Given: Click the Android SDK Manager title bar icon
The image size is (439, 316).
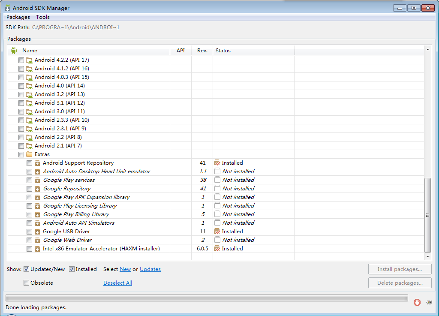Looking at the screenshot, I should (8, 8).
